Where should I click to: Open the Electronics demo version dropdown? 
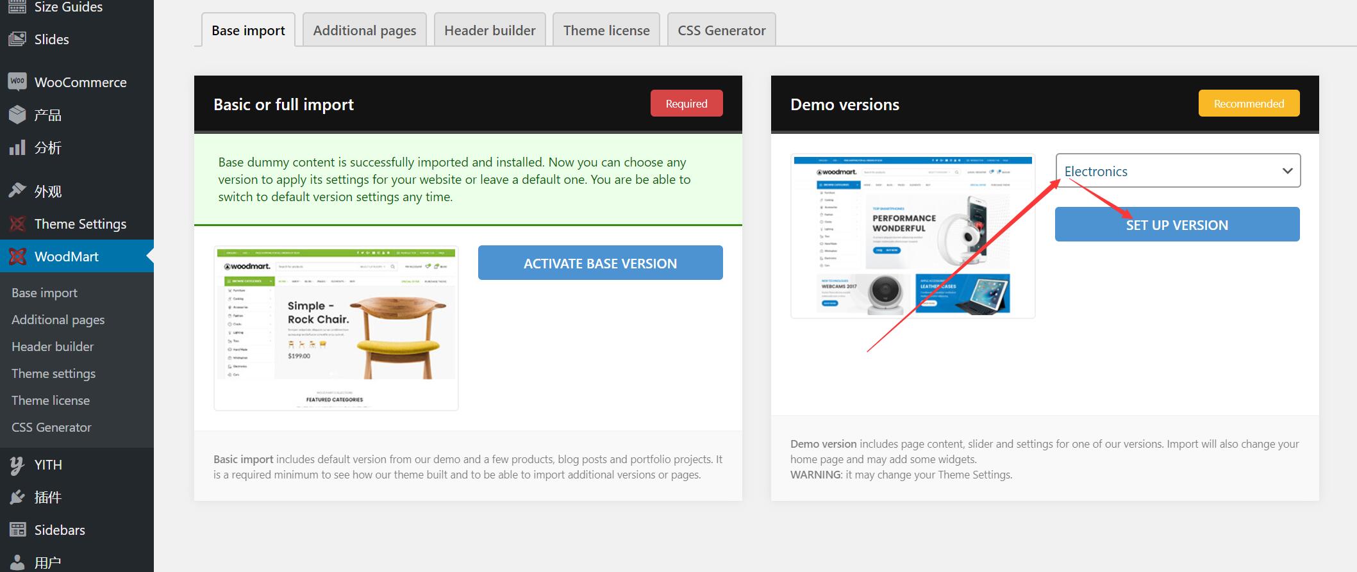(x=1178, y=171)
